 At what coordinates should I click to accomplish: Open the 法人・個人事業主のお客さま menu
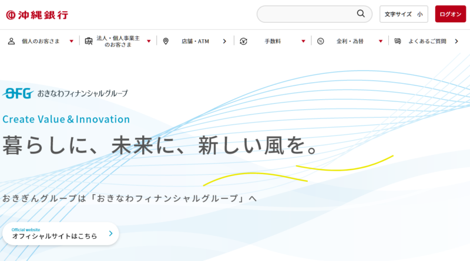pyautogui.click(x=118, y=41)
